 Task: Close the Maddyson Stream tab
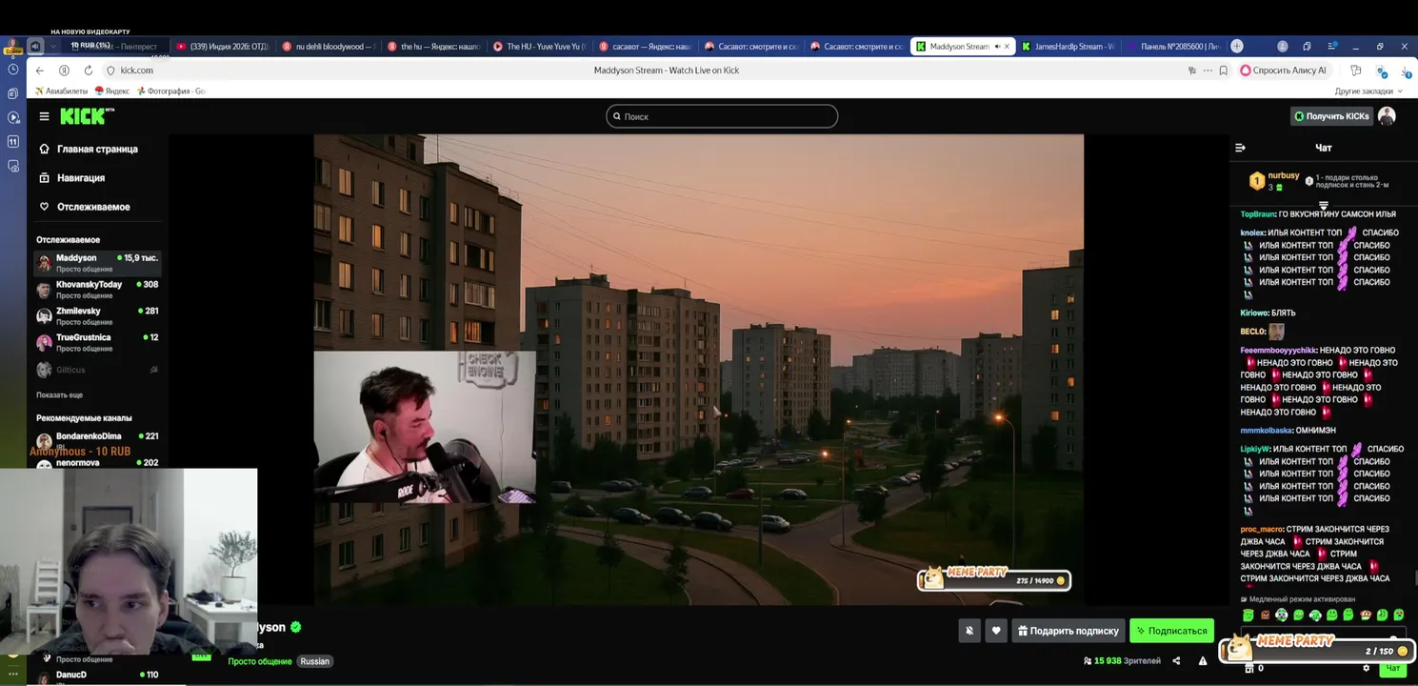tap(1009, 46)
